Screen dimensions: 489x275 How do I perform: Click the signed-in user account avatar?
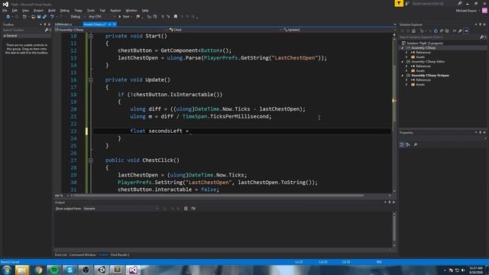(484, 10)
